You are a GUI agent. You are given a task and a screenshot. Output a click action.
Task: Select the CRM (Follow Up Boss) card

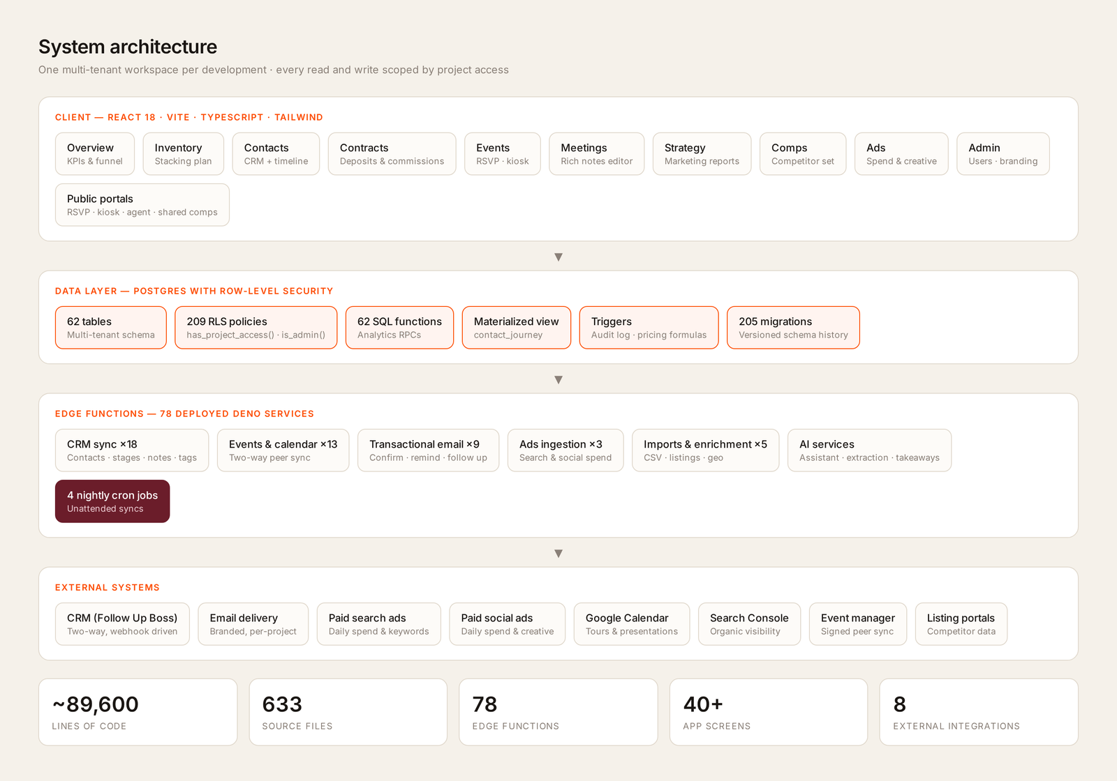tap(122, 624)
